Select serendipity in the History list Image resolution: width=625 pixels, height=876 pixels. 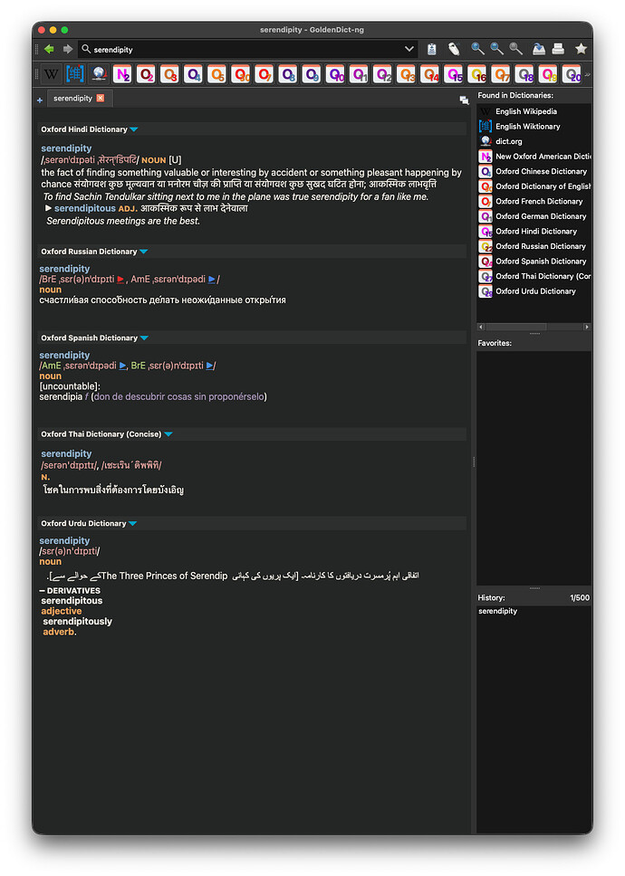pos(534,612)
